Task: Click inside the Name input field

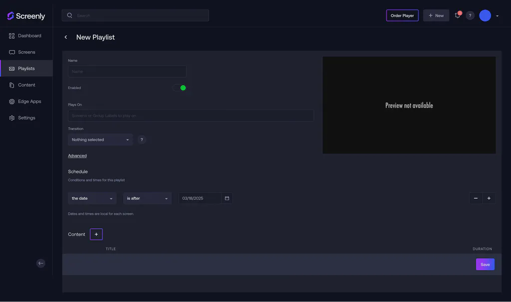Action: point(127,71)
